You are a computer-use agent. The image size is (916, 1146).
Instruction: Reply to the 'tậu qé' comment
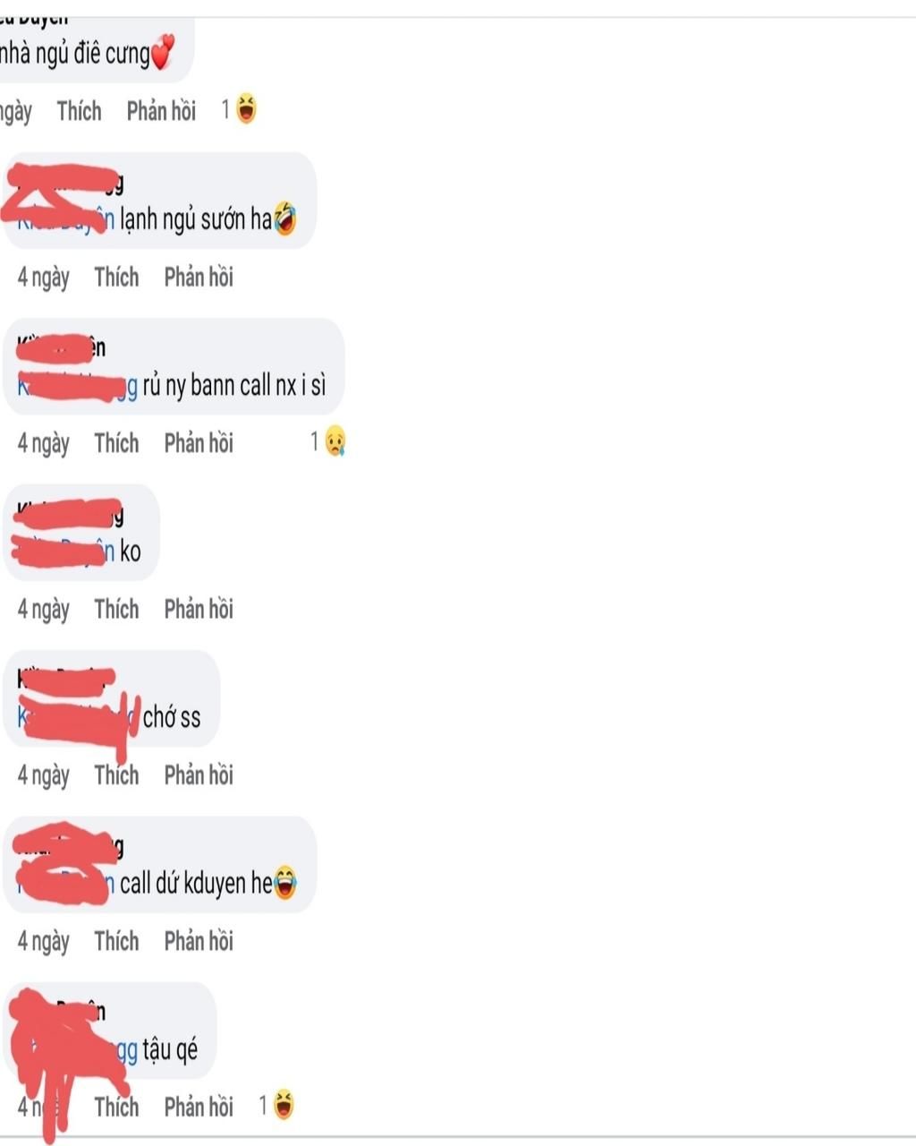click(x=199, y=1107)
